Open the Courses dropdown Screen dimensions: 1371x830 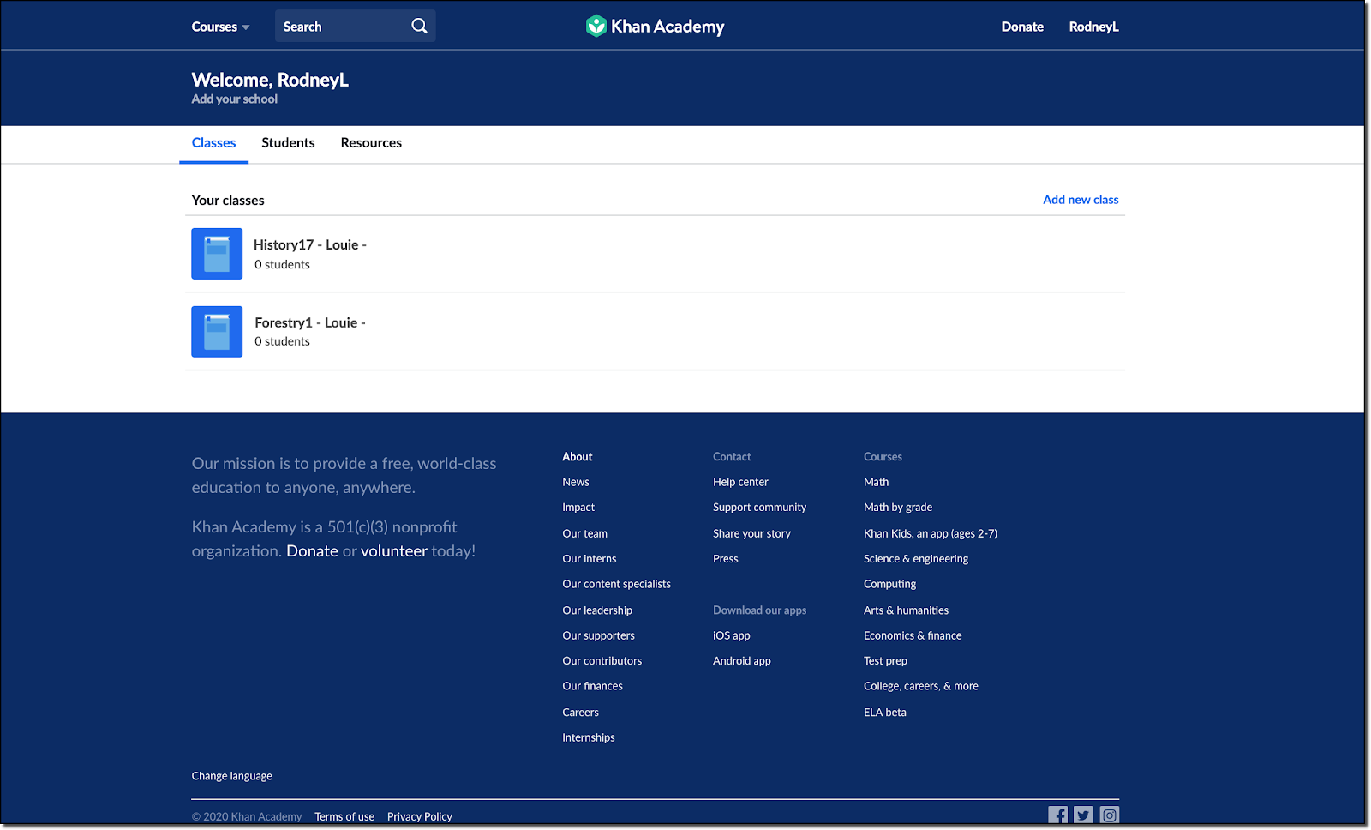click(x=219, y=27)
